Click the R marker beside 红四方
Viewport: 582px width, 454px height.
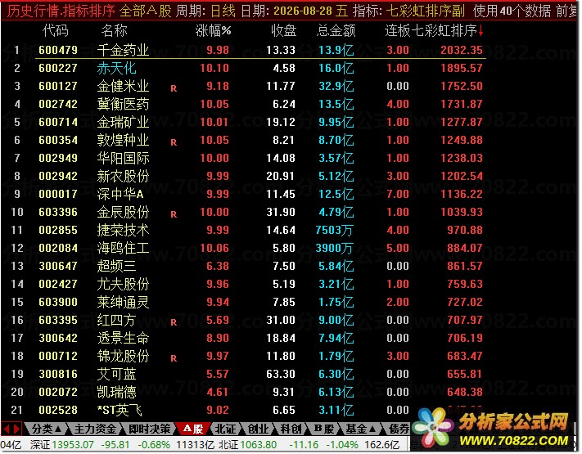[174, 322]
